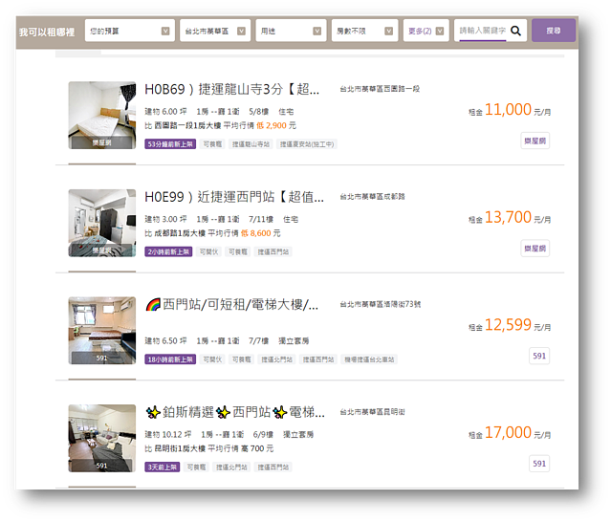Screen dimensions: 611x522
Task: Click the purple 搜尋 search button
Action: tap(554, 31)
